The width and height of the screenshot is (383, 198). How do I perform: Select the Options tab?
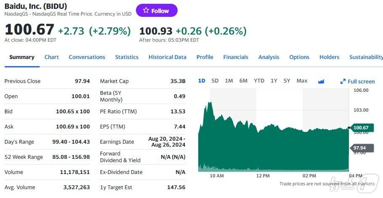point(299,57)
